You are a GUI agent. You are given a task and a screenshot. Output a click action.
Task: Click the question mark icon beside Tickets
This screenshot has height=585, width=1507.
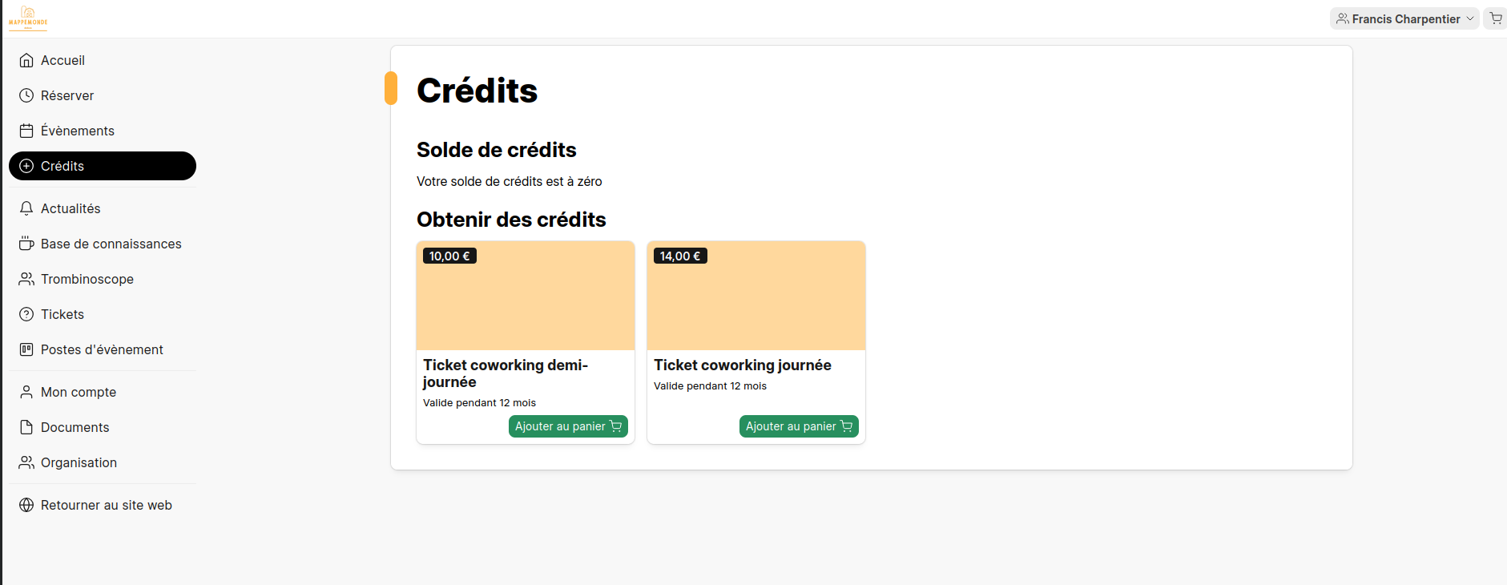point(26,314)
